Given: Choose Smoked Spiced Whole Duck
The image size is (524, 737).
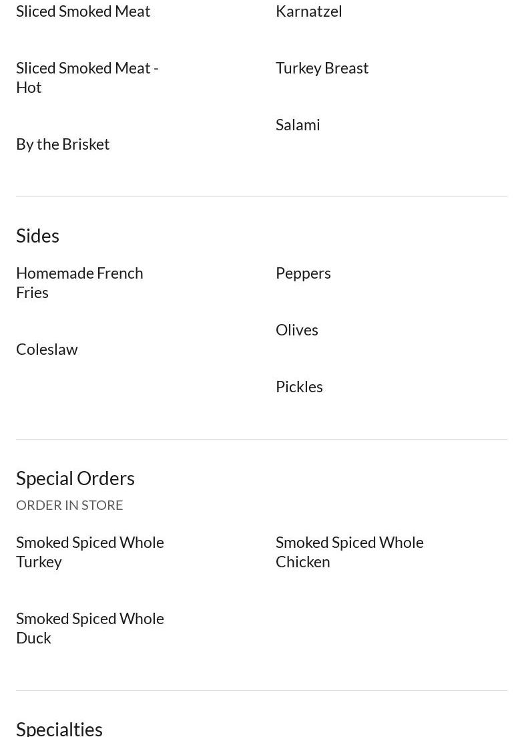Looking at the screenshot, I should tap(90, 628).
